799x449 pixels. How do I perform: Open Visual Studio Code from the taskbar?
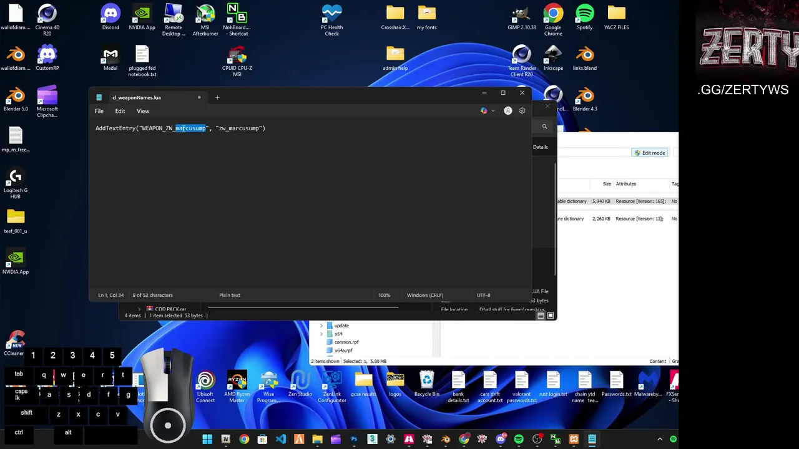click(281, 440)
